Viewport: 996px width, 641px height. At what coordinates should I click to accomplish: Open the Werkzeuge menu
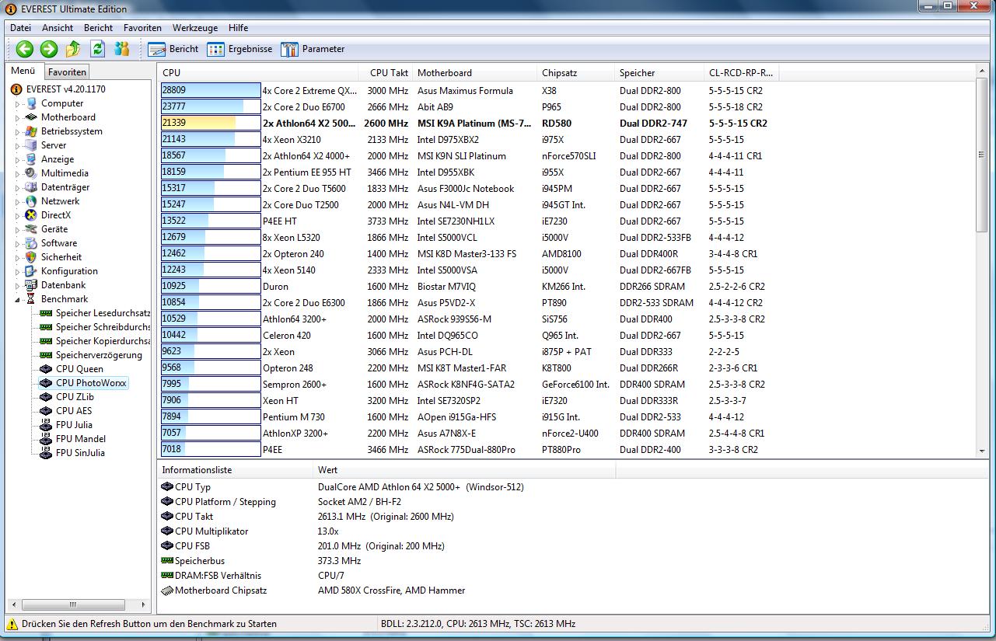coord(195,28)
